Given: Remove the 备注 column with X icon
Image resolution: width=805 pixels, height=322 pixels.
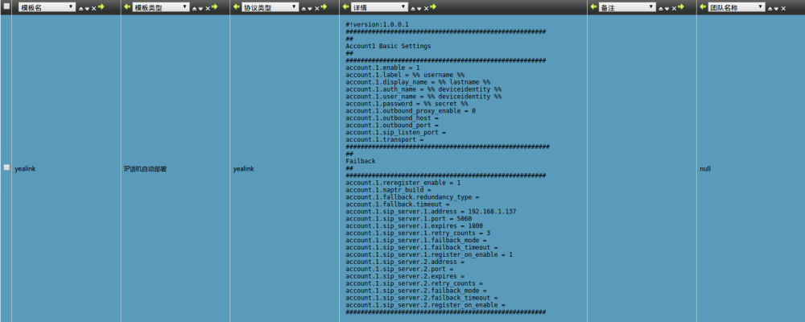Looking at the screenshot, I should (674, 8).
